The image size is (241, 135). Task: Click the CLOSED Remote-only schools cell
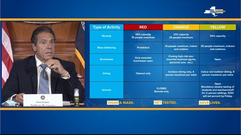[161, 90]
